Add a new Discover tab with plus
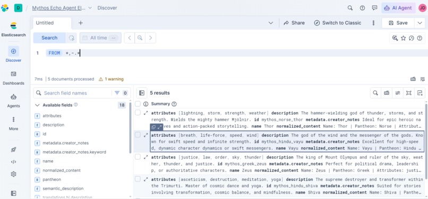 [x=81, y=23]
